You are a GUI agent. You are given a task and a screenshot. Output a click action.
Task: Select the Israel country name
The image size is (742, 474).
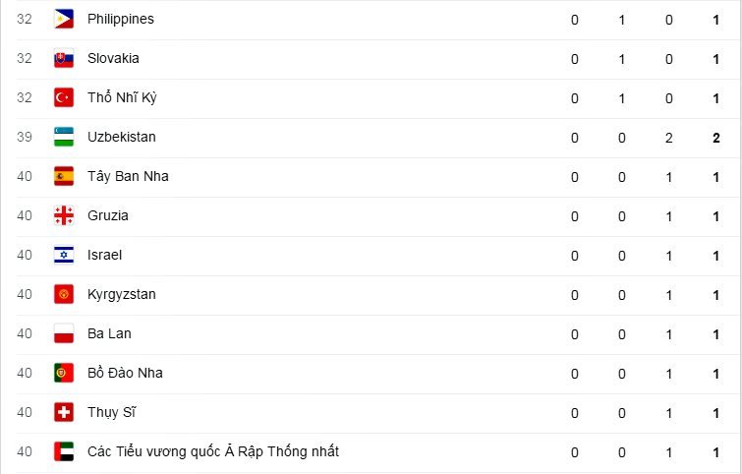tap(104, 255)
